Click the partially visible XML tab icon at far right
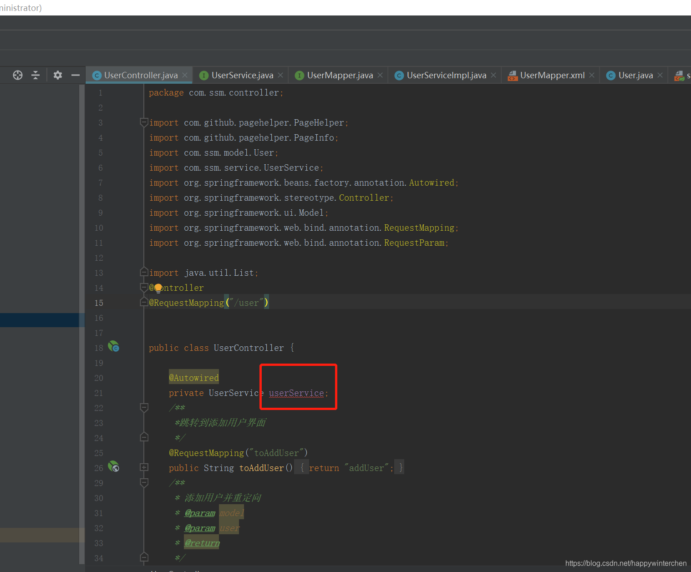The image size is (691, 572). (679, 76)
